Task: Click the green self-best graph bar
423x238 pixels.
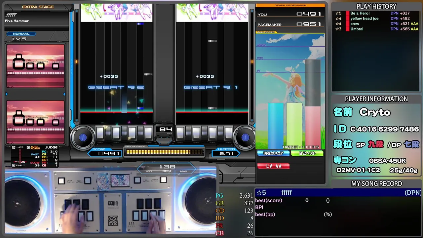Action: (294, 126)
